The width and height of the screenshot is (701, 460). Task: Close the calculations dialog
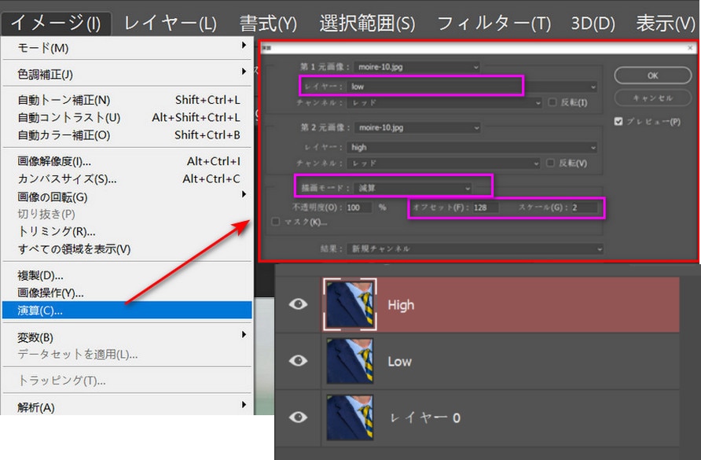point(690,47)
